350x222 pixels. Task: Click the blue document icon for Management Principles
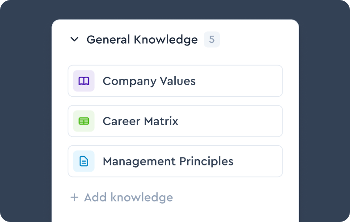pyautogui.click(x=84, y=161)
